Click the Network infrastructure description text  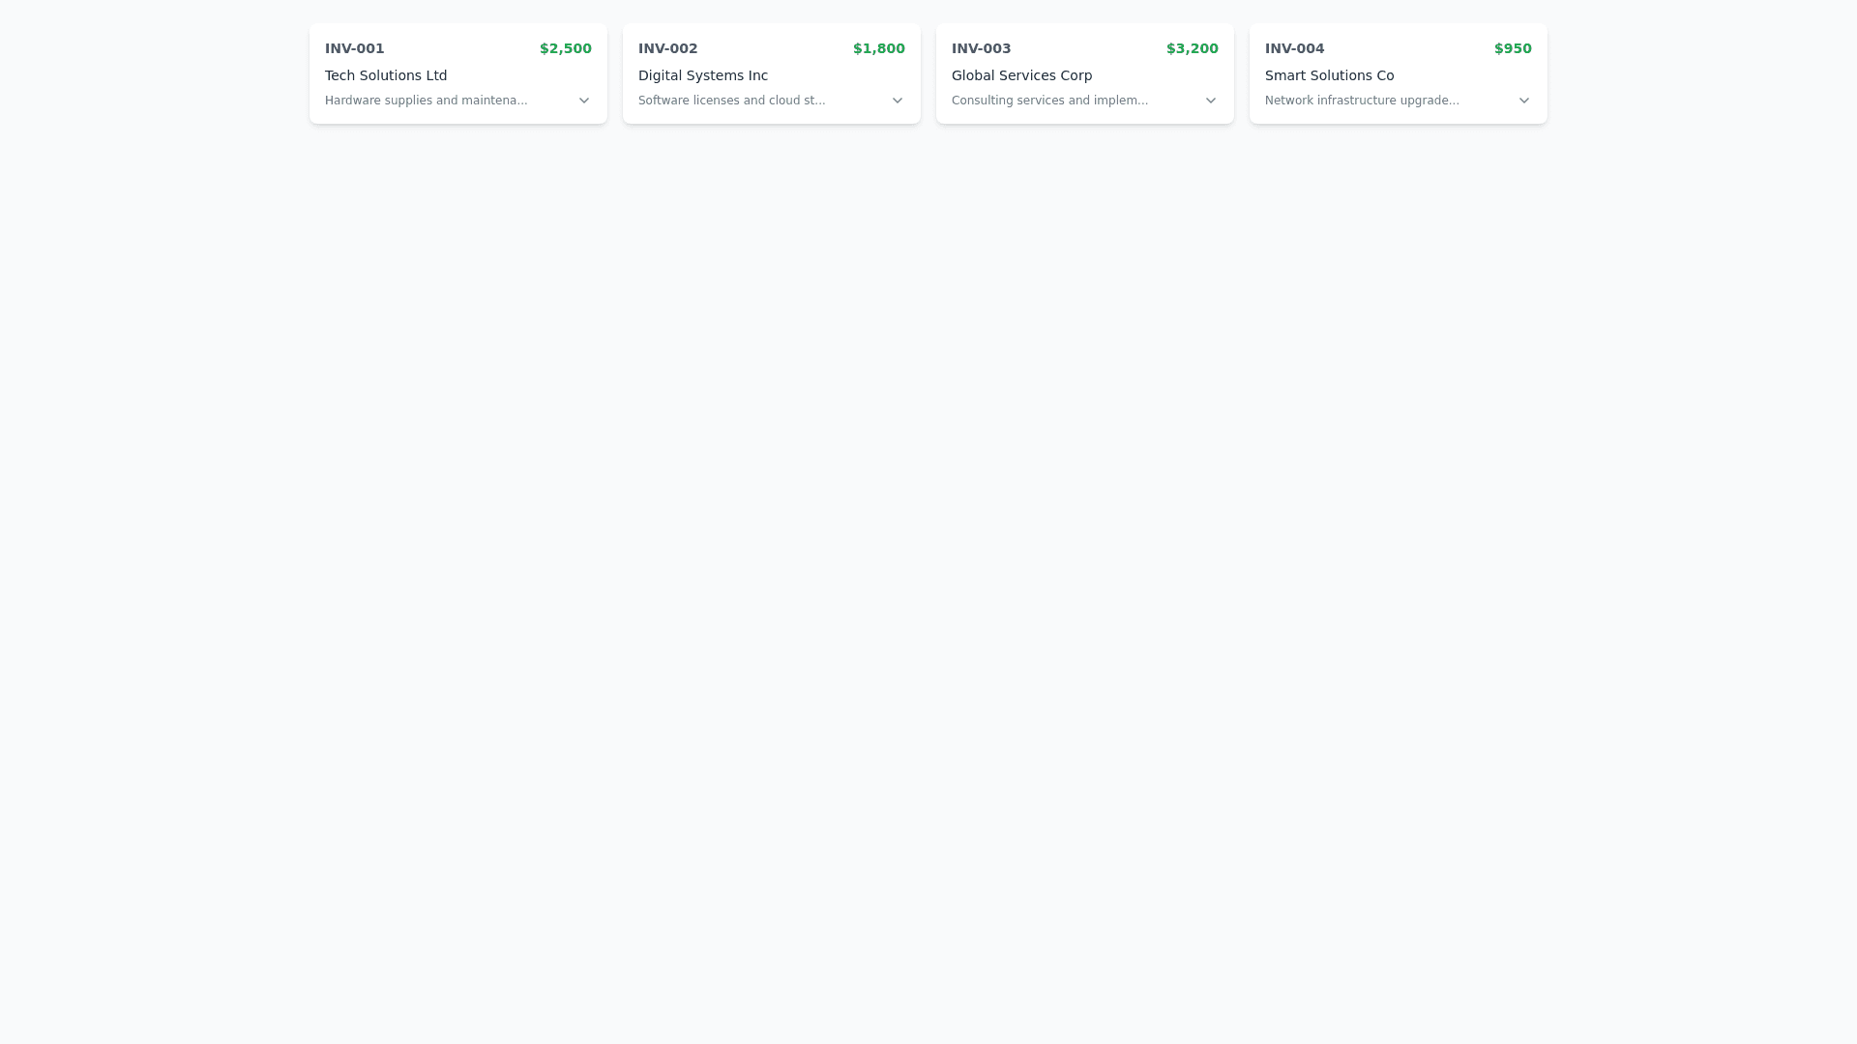click(1363, 101)
